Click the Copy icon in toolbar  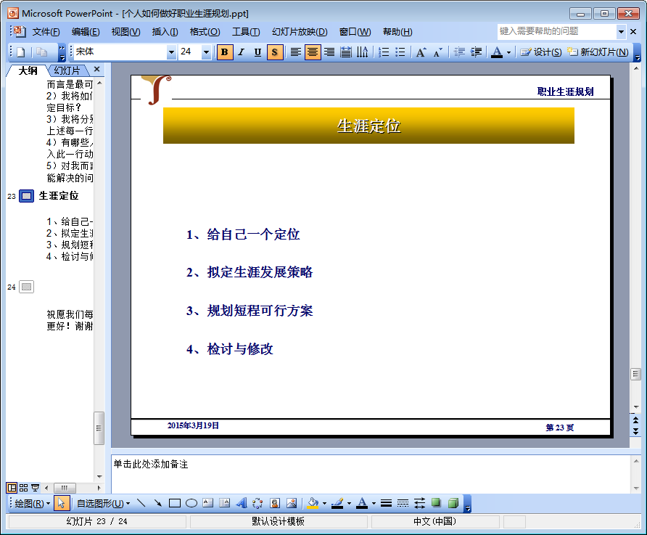pos(41,52)
